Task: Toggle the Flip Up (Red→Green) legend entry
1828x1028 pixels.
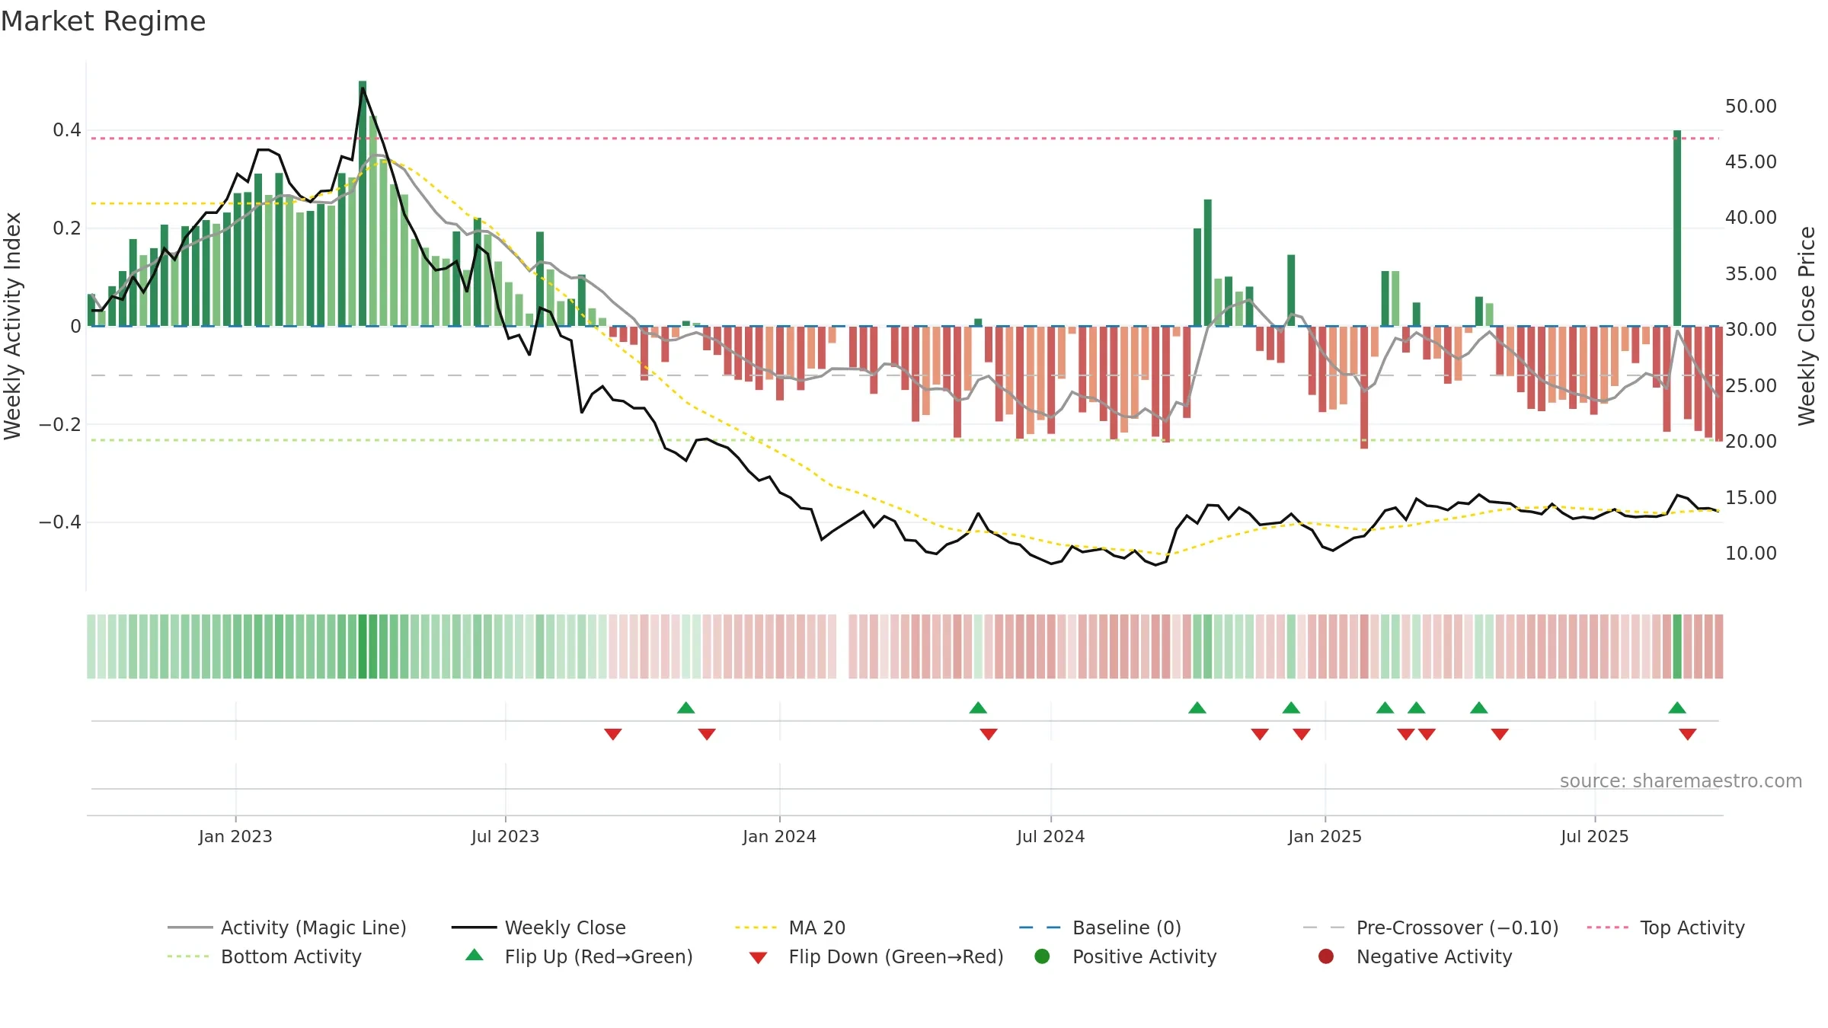Action: tap(579, 956)
